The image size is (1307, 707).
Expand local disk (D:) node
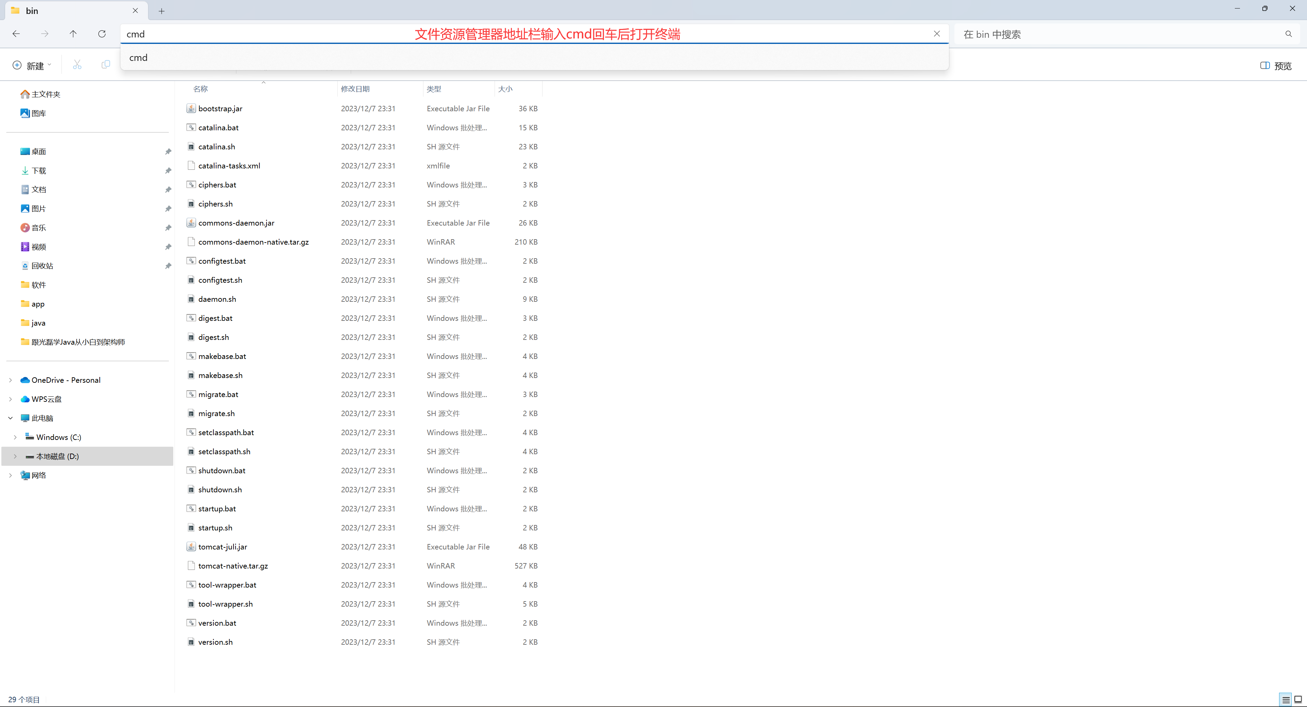coord(15,457)
